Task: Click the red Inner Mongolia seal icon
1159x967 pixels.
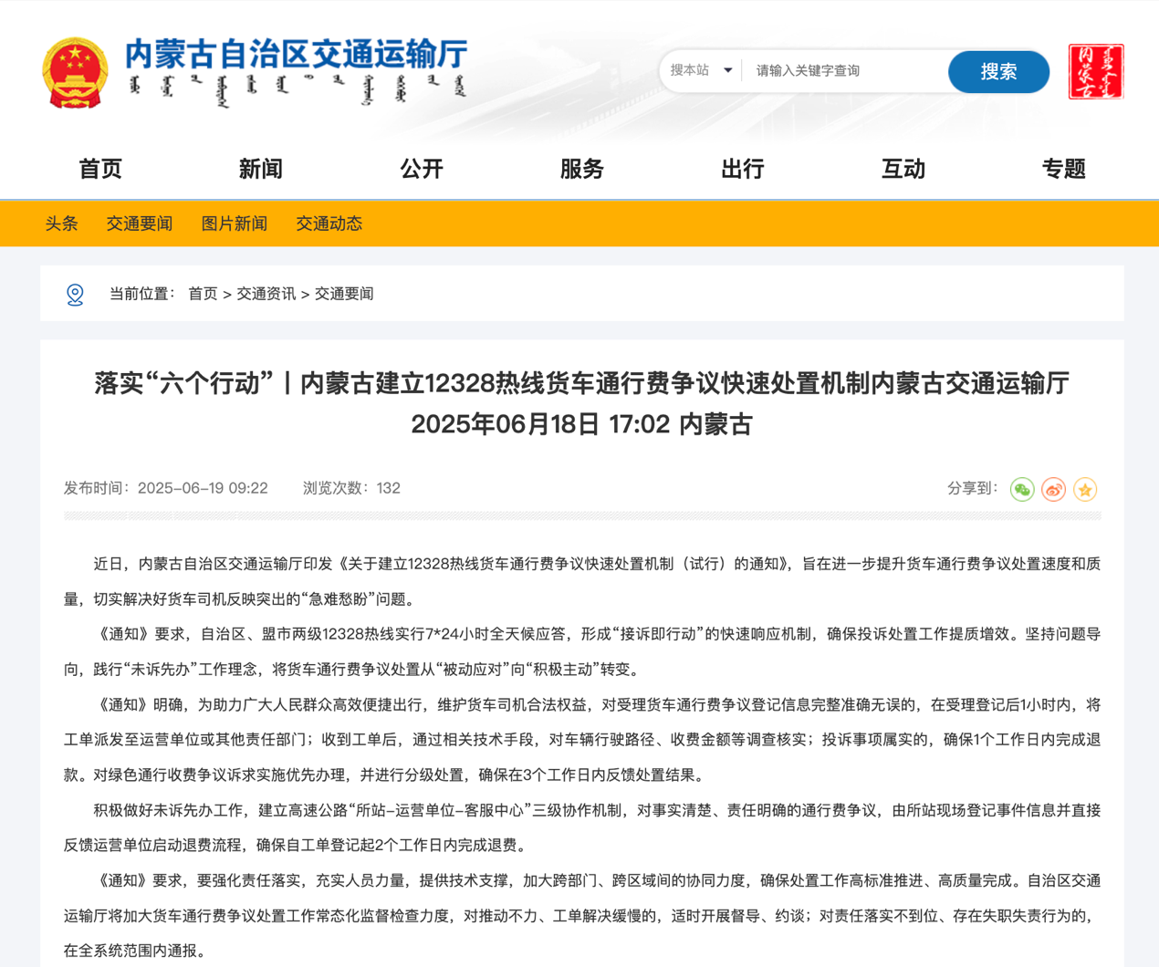Action: (x=1095, y=71)
